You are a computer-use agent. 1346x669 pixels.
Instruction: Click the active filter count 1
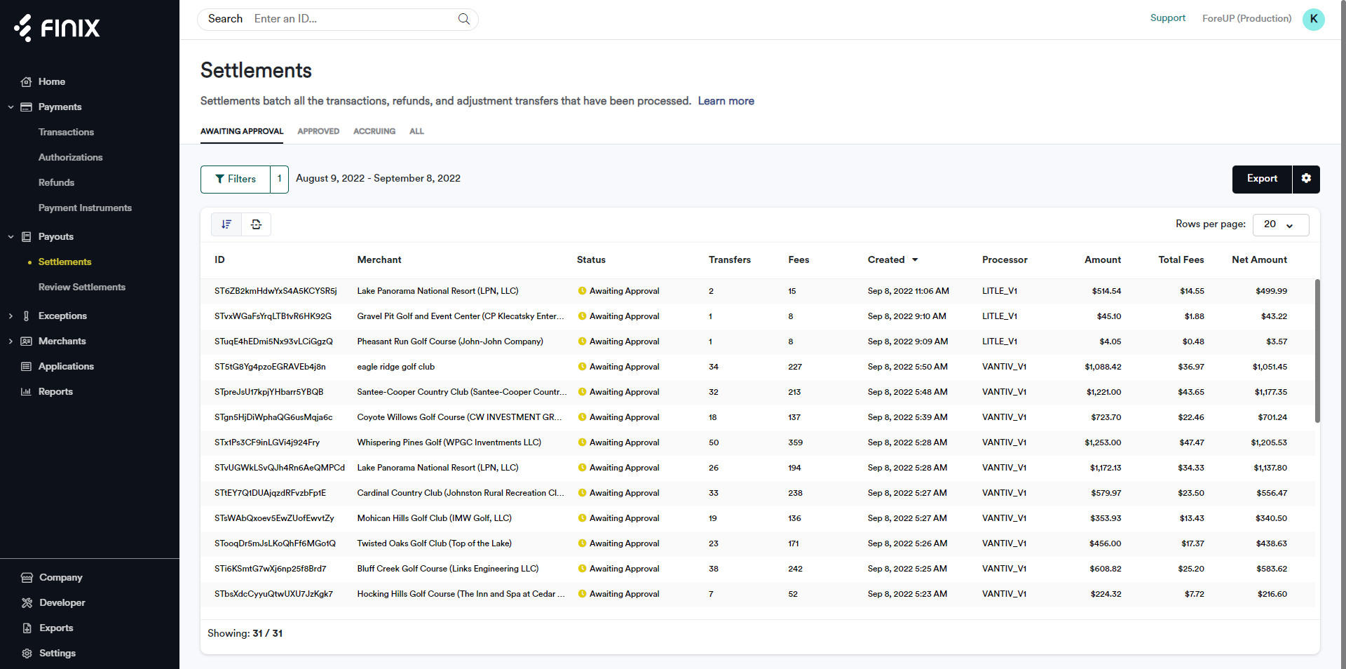(x=279, y=180)
